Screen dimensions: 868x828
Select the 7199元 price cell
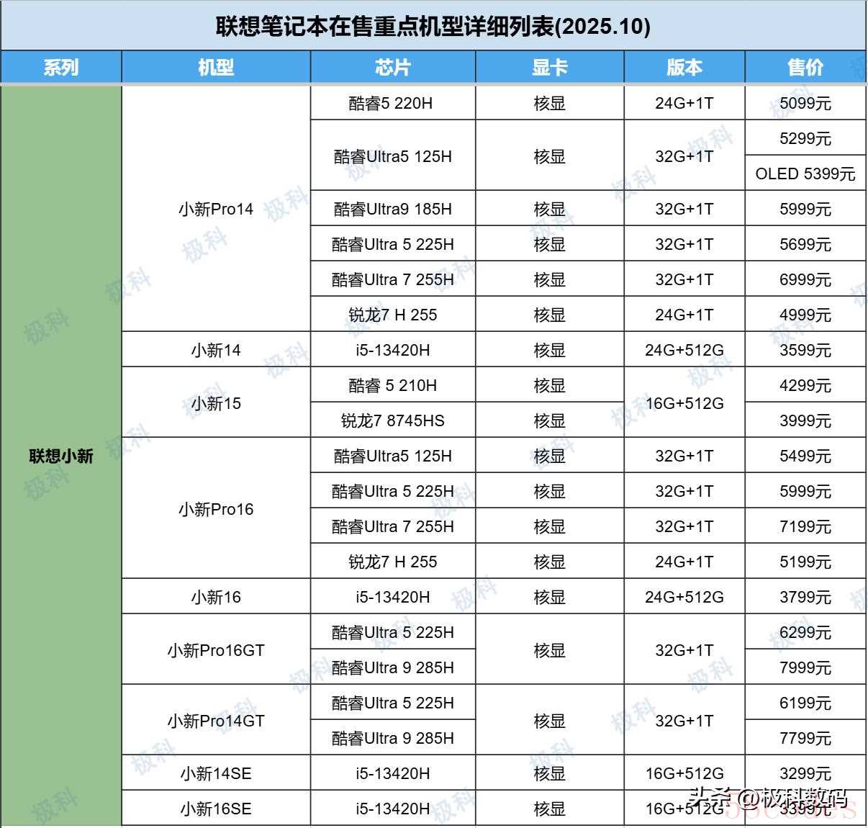click(805, 526)
